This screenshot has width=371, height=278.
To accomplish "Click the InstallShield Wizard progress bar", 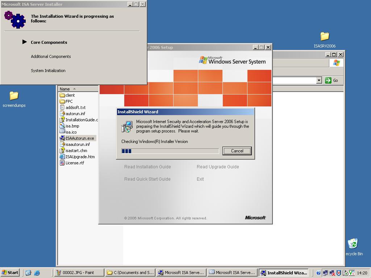I will (x=170, y=151).
